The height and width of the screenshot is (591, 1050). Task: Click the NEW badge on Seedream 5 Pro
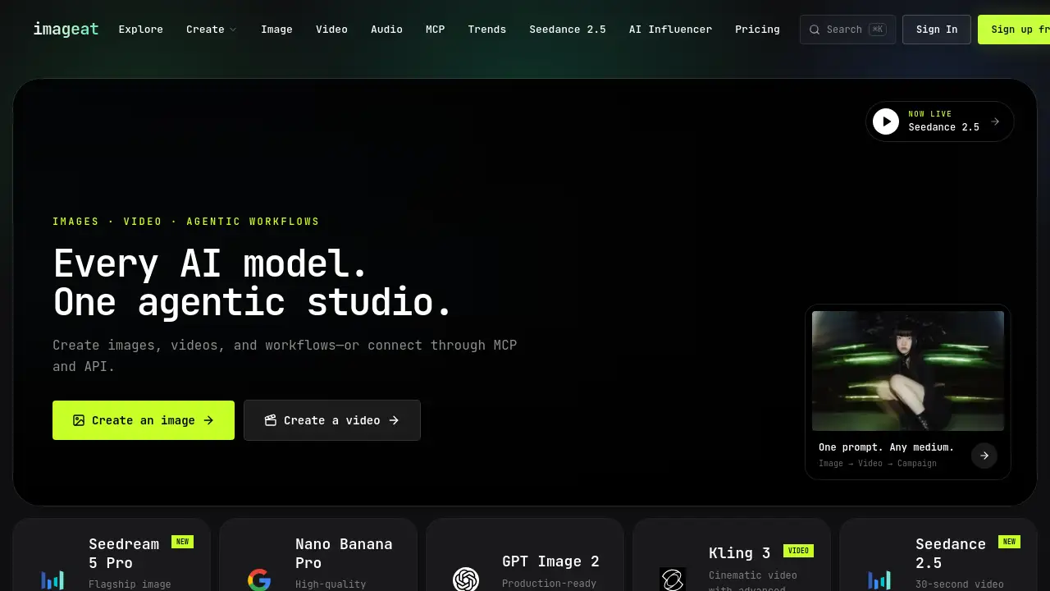(x=182, y=542)
